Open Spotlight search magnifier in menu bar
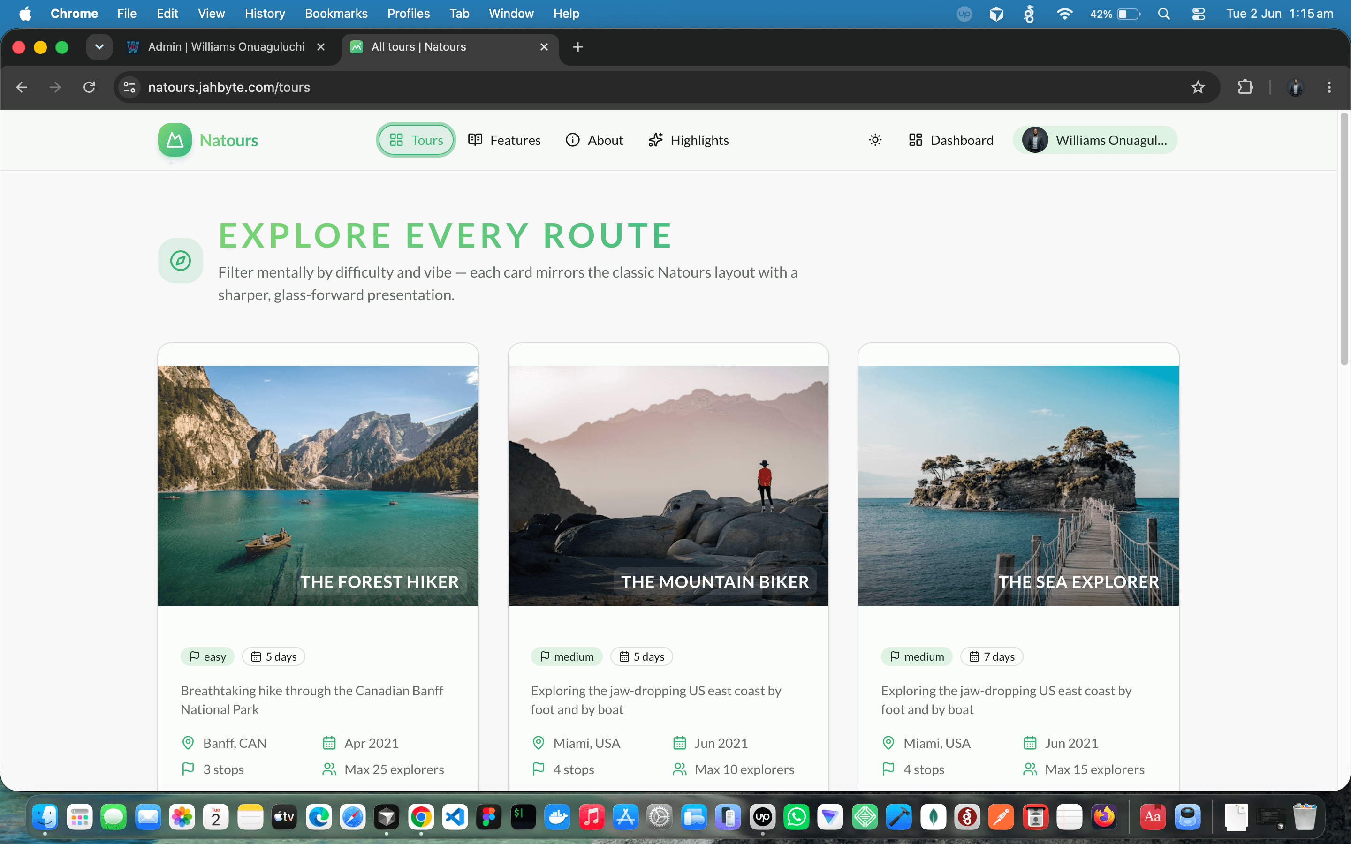Screen dimensions: 1351x844 (x=1164, y=14)
